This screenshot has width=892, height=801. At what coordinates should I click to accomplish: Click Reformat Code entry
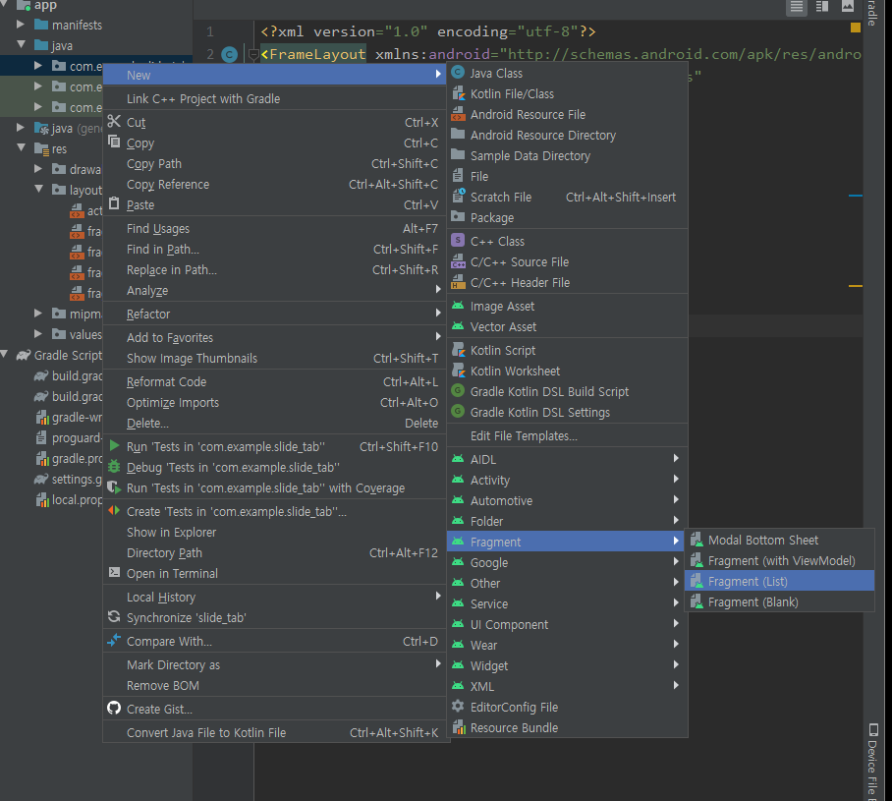(275, 381)
